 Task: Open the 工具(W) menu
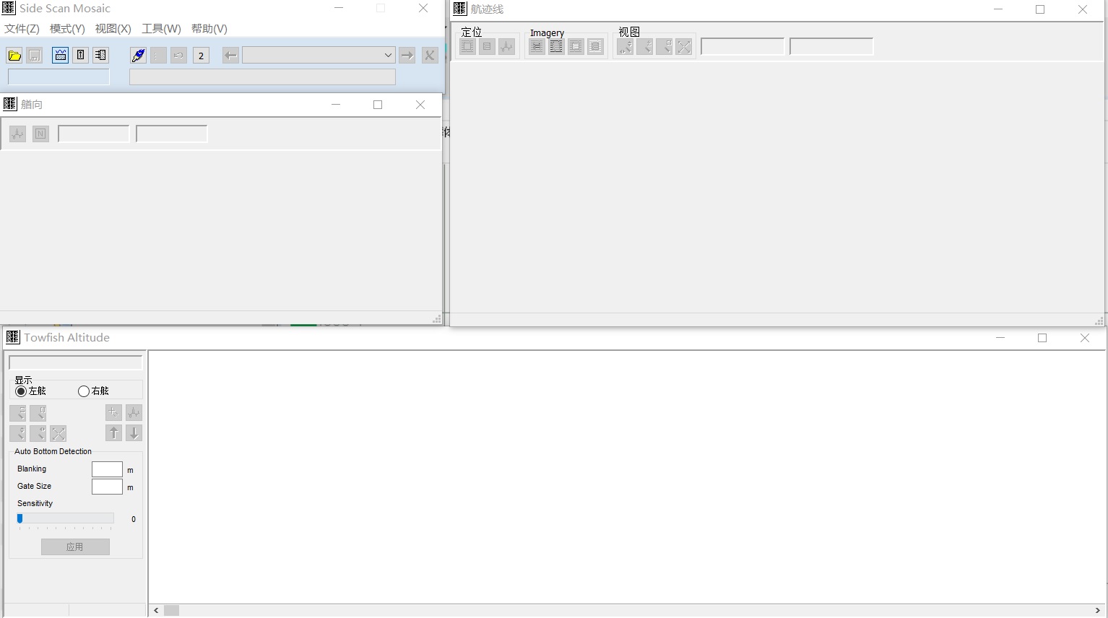(x=161, y=29)
